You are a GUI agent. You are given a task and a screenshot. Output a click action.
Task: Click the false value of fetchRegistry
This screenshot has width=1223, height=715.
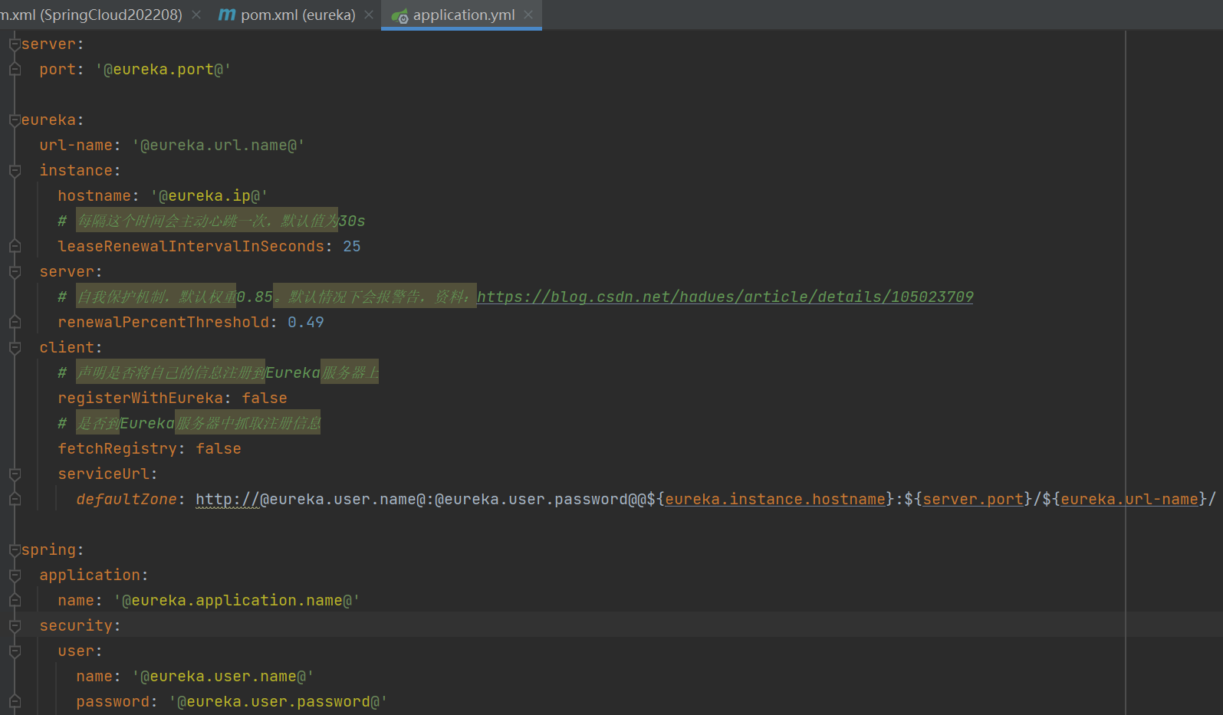[x=219, y=448]
